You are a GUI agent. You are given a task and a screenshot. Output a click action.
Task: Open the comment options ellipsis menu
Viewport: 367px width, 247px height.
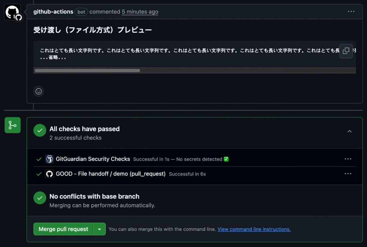tap(351, 11)
